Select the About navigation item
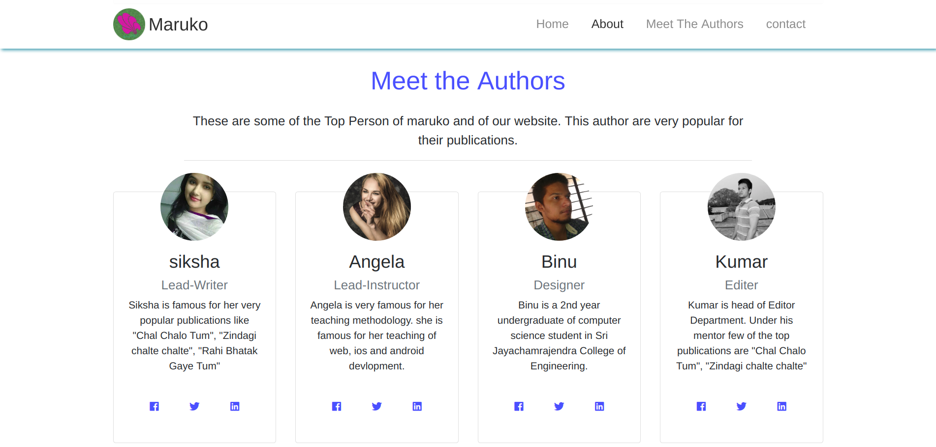Screen dimensions: 936x447 pos(607,24)
